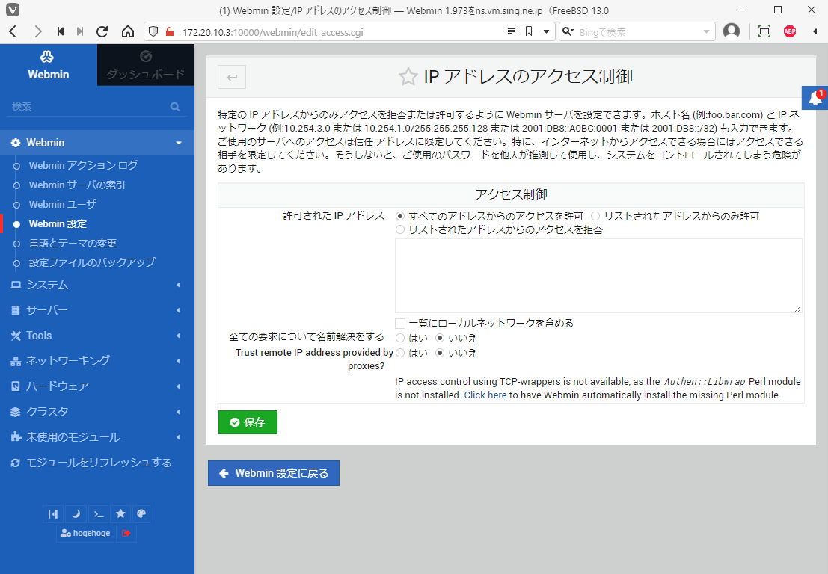Open the notifications bell icon
This screenshot has width=828, height=574.
(815, 98)
